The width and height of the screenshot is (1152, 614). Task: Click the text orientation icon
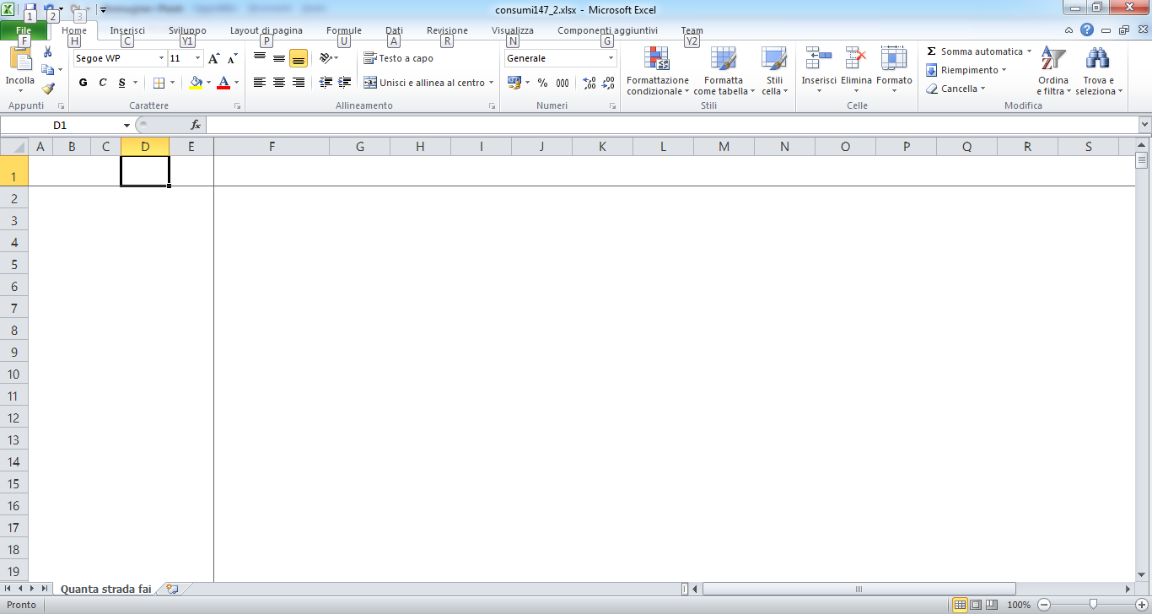tap(327, 58)
